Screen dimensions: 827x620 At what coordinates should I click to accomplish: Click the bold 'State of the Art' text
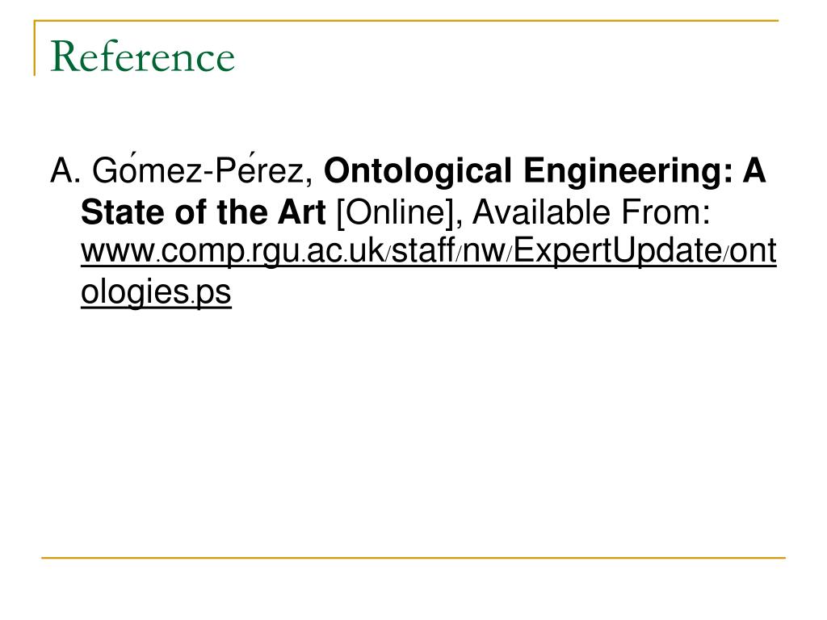[203, 212]
